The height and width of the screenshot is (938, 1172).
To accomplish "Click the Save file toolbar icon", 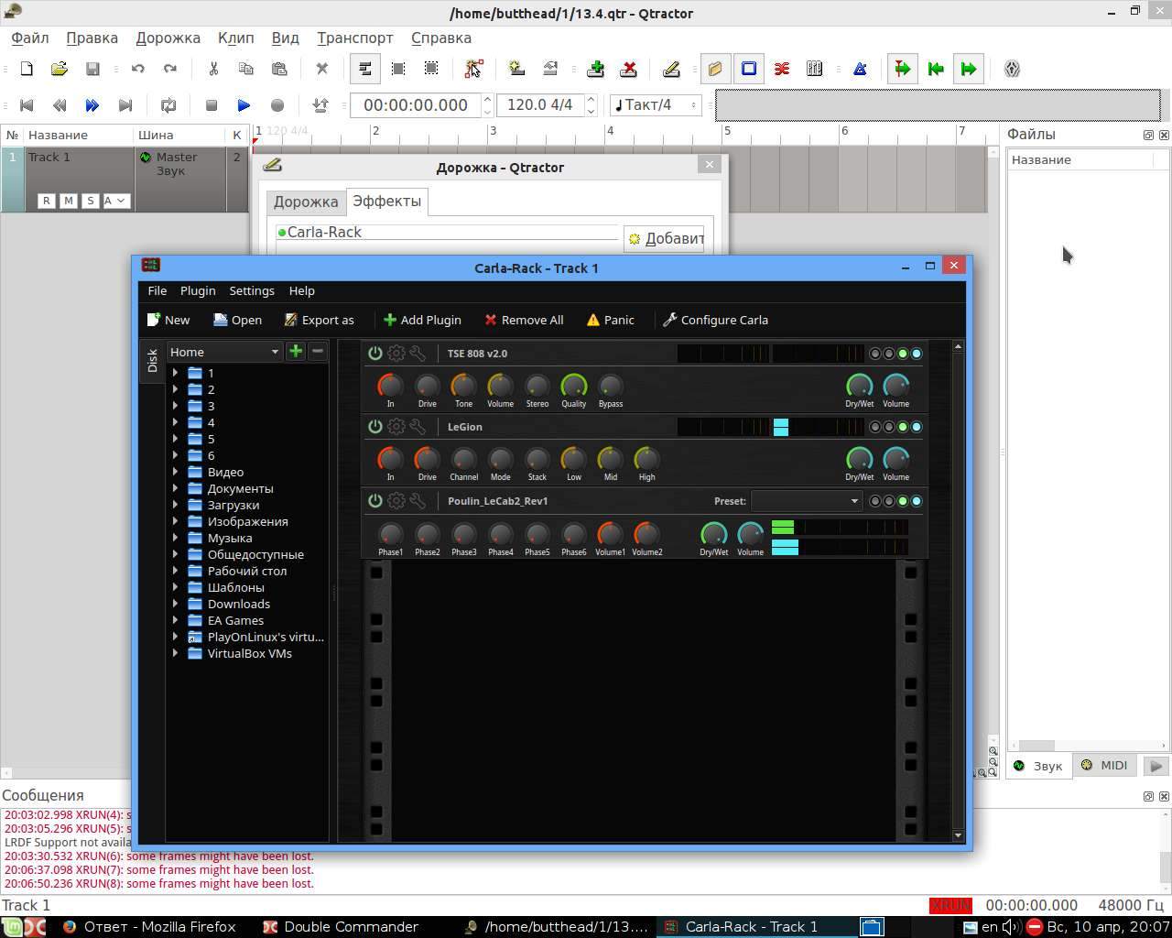I will pyautogui.click(x=92, y=69).
